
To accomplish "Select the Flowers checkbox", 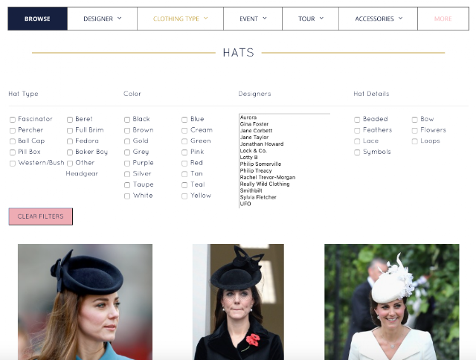I will click(x=415, y=130).
